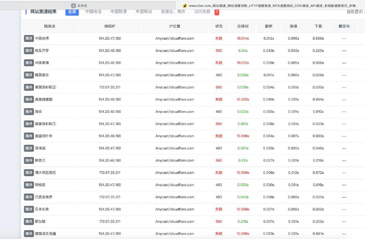Click the 海外 badge for 中国台湾
Image resolution: width=365 pixels, height=239 pixels.
tap(29, 38)
